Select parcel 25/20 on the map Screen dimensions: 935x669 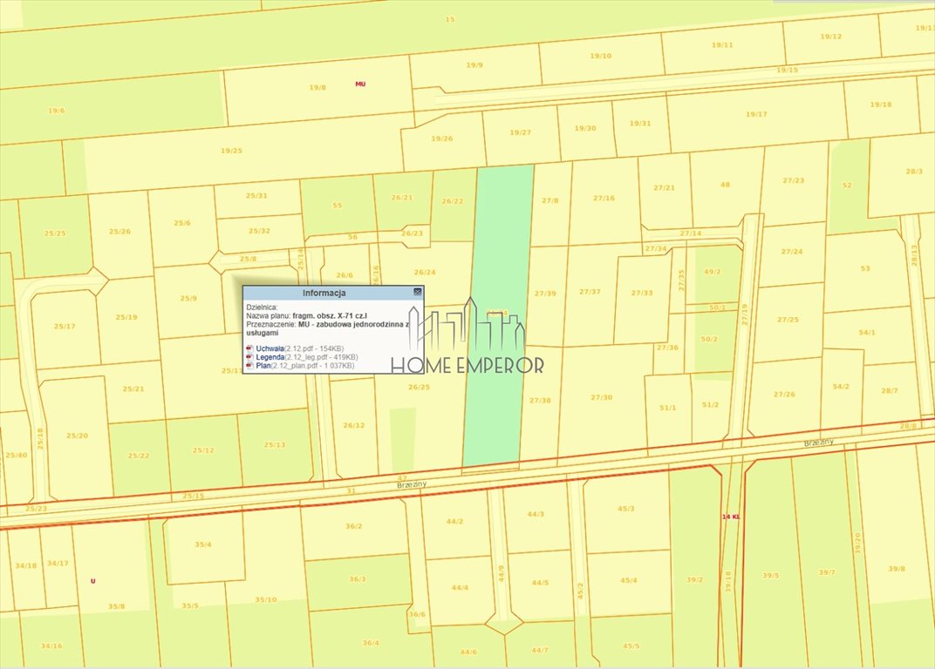click(77, 436)
